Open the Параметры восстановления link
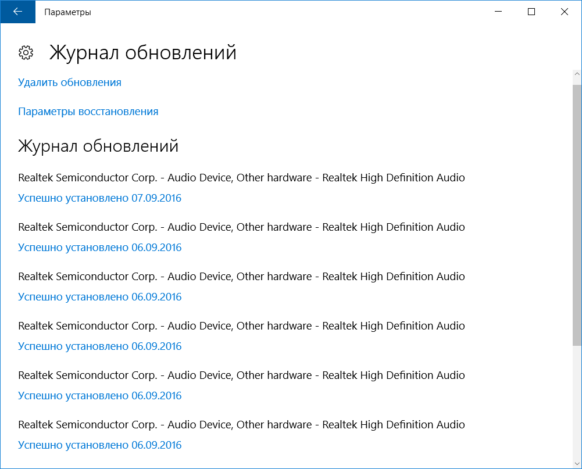Image resolution: width=582 pixels, height=469 pixels. (x=88, y=112)
